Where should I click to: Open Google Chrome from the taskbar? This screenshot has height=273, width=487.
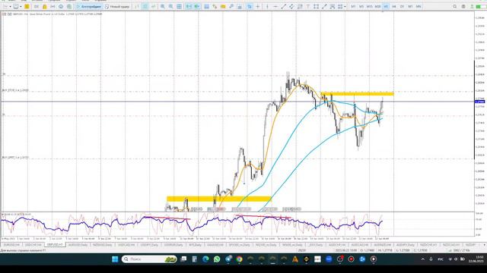click(x=239, y=259)
